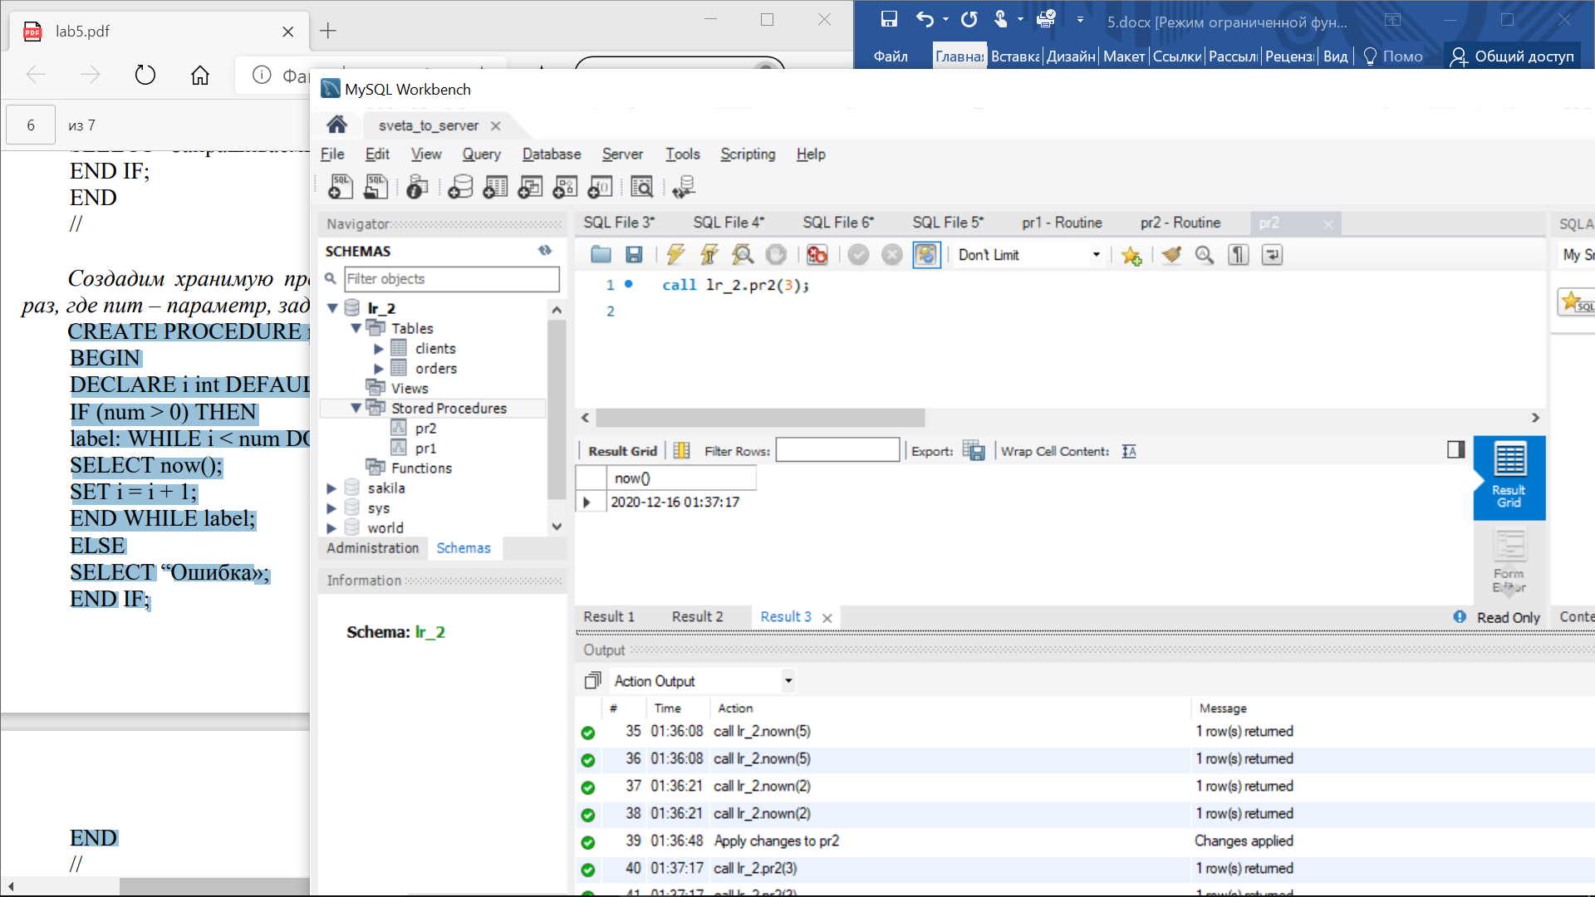The height and width of the screenshot is (897, 1595).
Task: Reconnect to DBMS icon
Action: point(685,187)
